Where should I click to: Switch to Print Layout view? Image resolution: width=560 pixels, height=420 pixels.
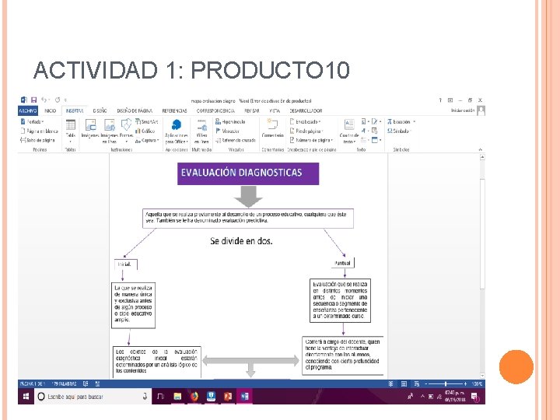pyautogui.click(x=404, y=384)
